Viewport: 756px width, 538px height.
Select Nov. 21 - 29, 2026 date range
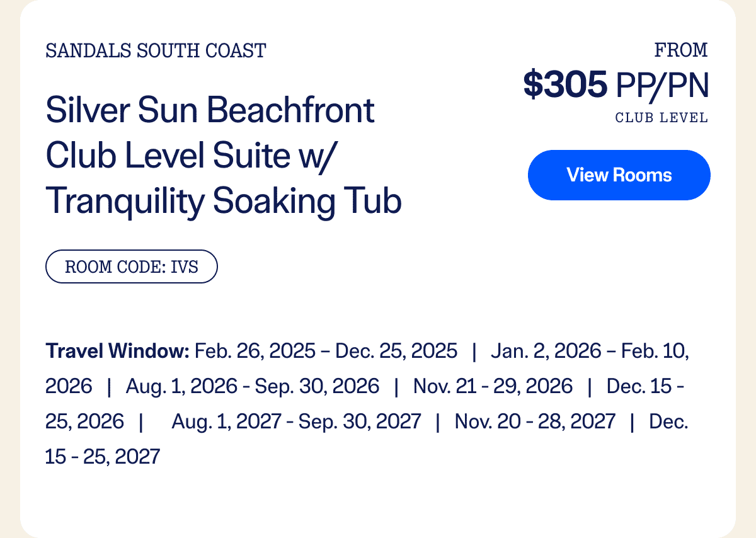click(493, 386)
